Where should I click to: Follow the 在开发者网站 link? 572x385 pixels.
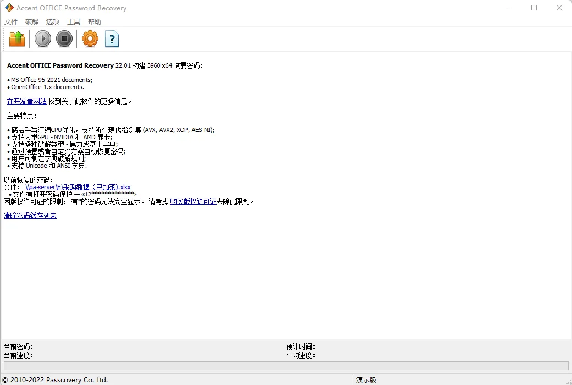[26, 101]
